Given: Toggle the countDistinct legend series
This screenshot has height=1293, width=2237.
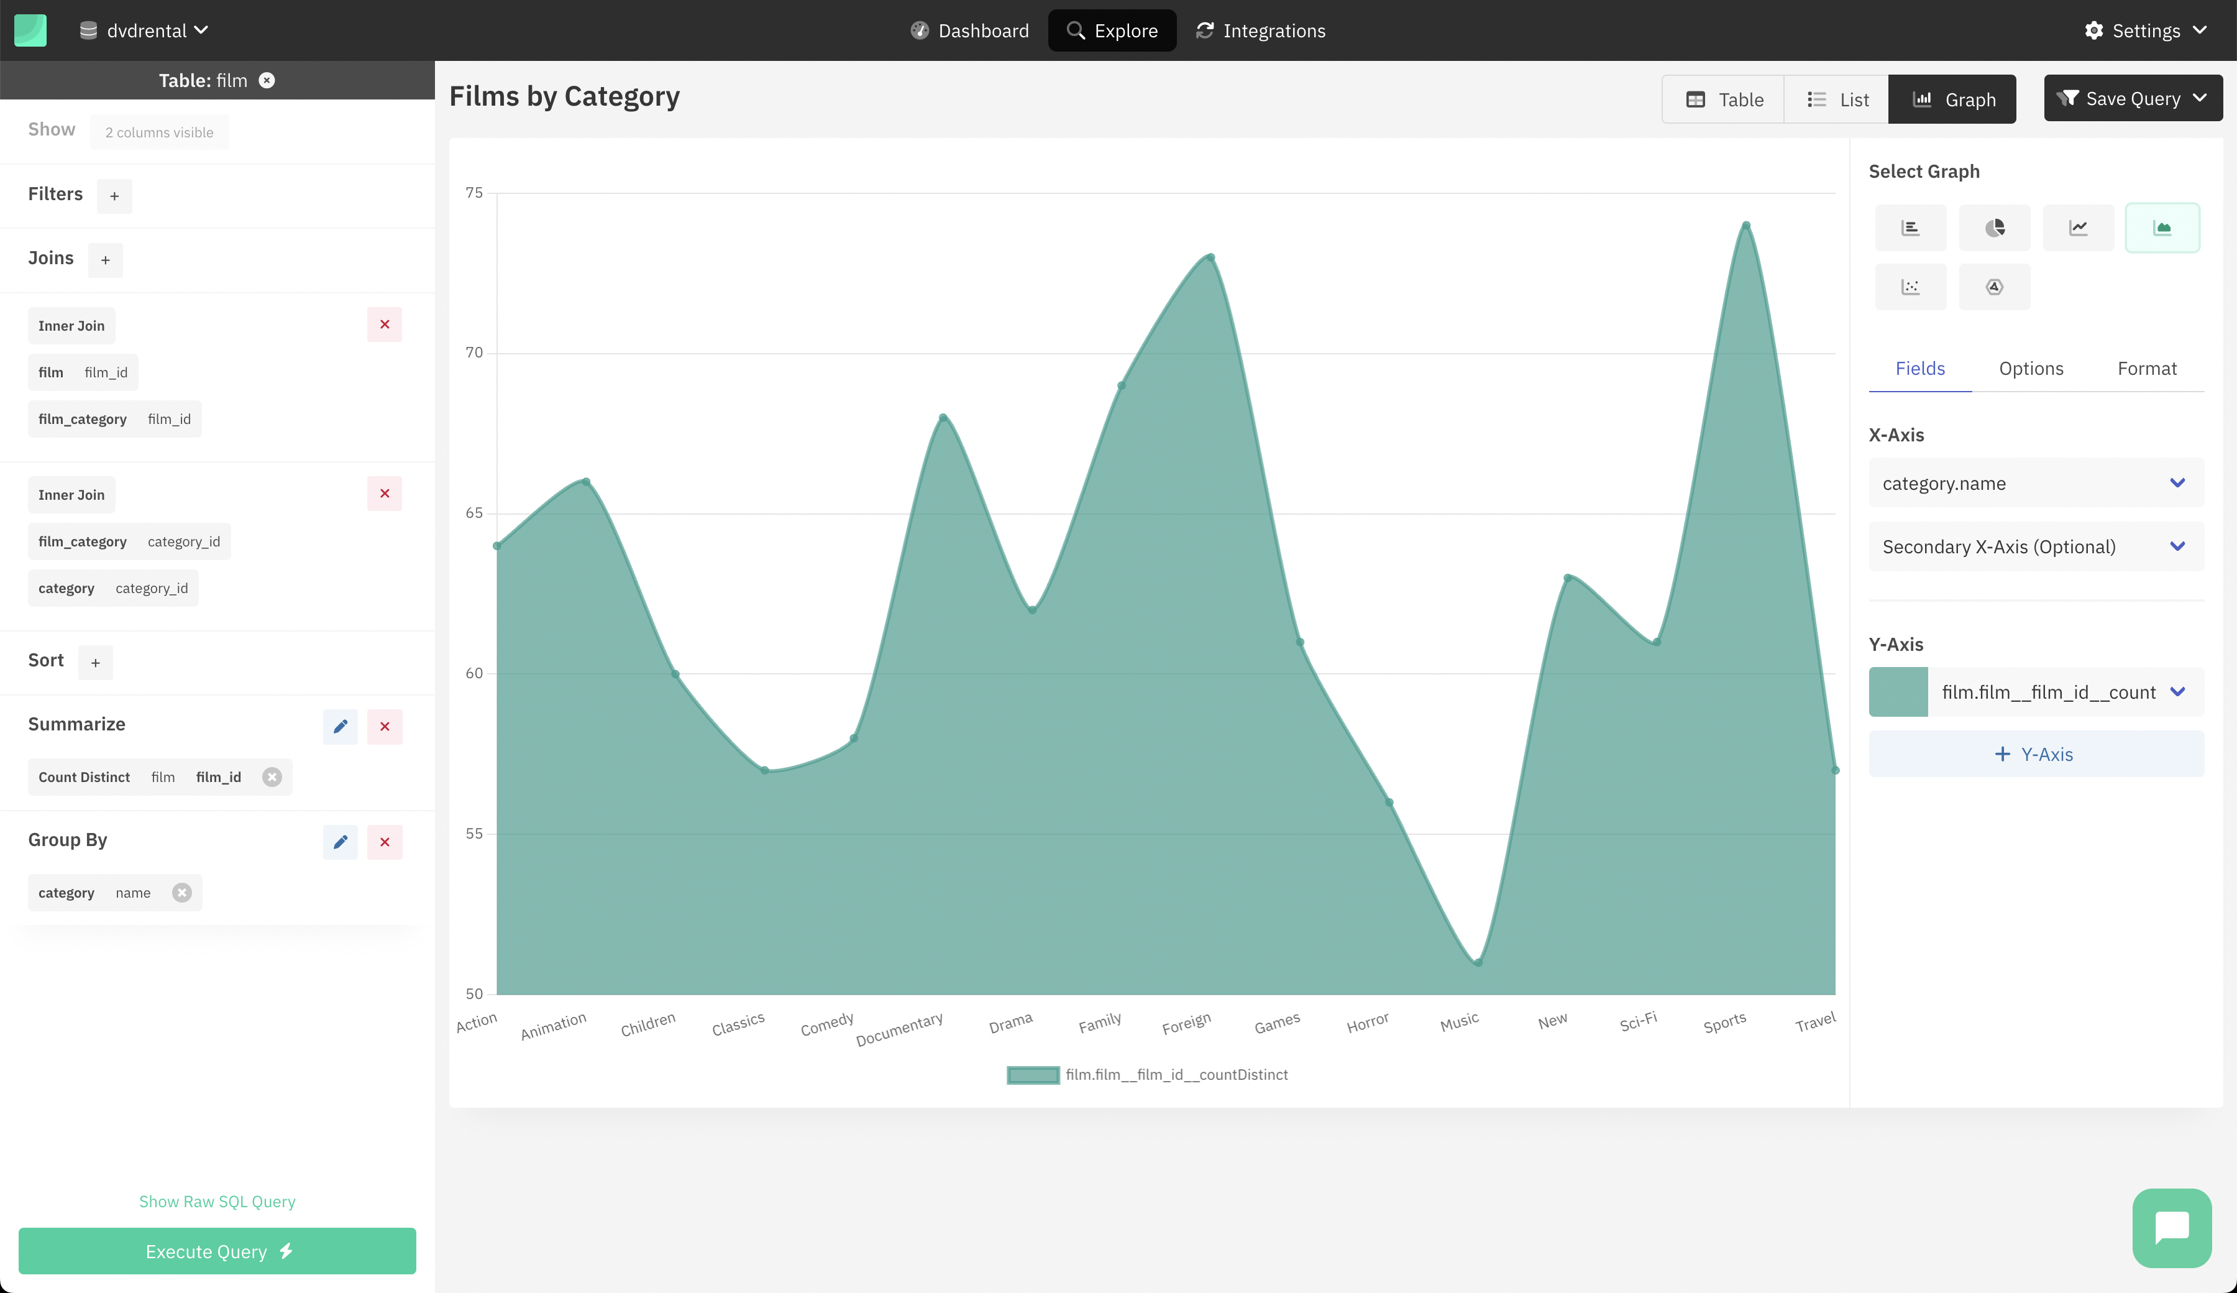Looking at the screenshot, I should [1147, 1075].
